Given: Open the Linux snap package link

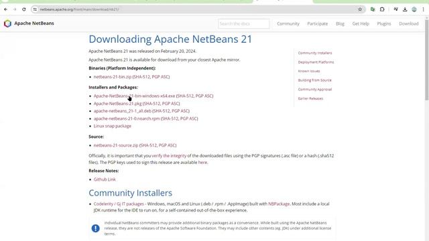Looking at the screenshot, I should click(113, 126).
